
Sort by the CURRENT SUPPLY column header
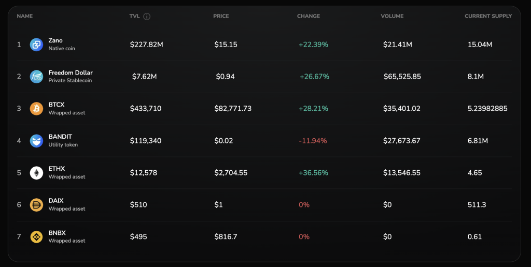(488, 16)
